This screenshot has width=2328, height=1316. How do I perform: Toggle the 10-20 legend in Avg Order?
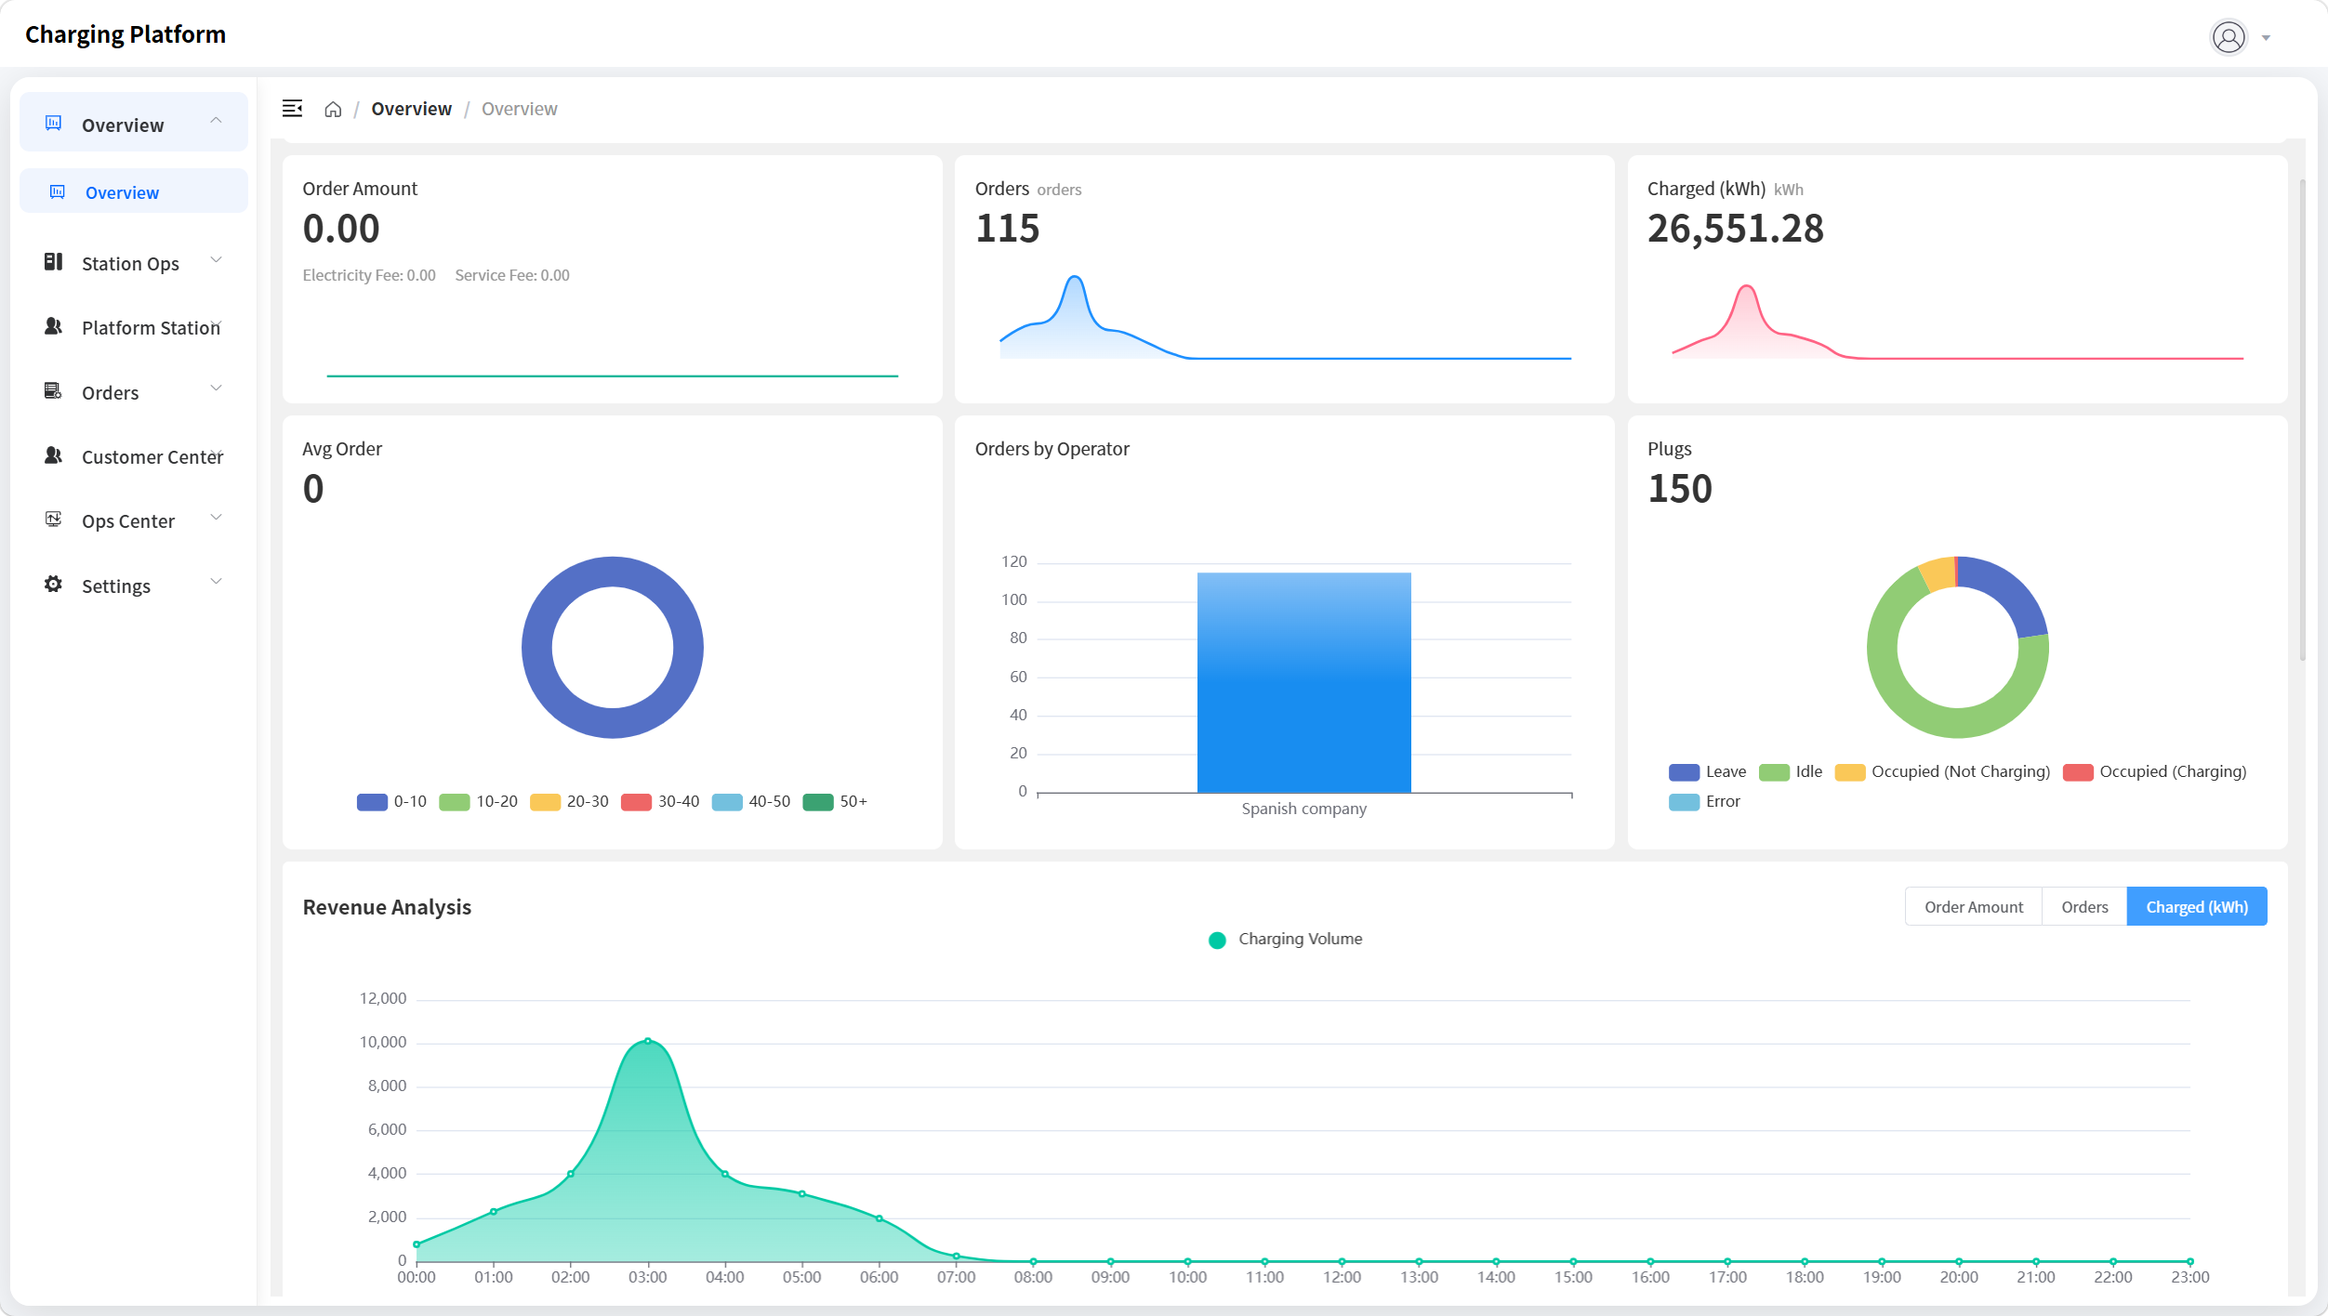(478, 801)
